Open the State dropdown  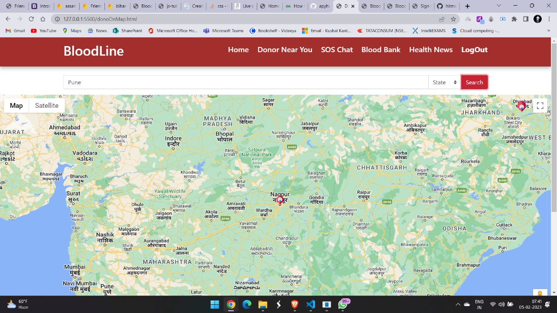(444, 82)
